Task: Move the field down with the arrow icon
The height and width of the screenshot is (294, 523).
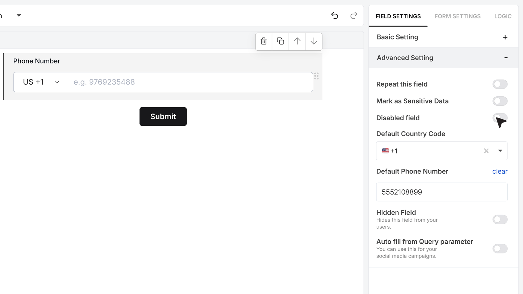Action: (314, 41)
